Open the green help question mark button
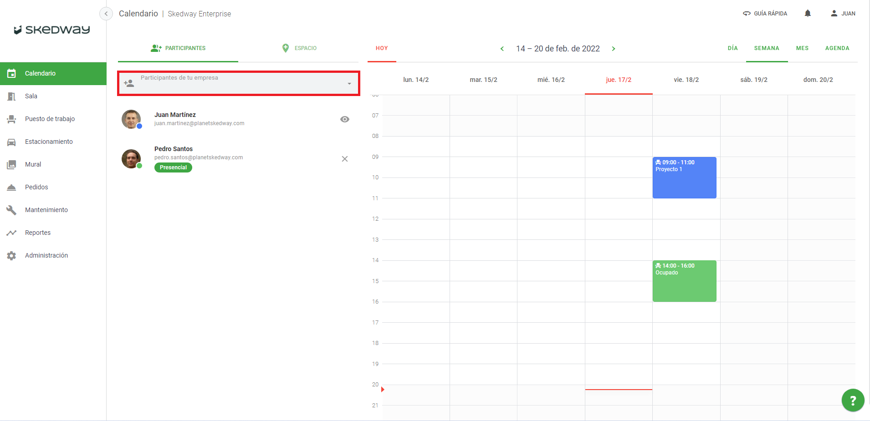870x421 pixels. point(853,400)
